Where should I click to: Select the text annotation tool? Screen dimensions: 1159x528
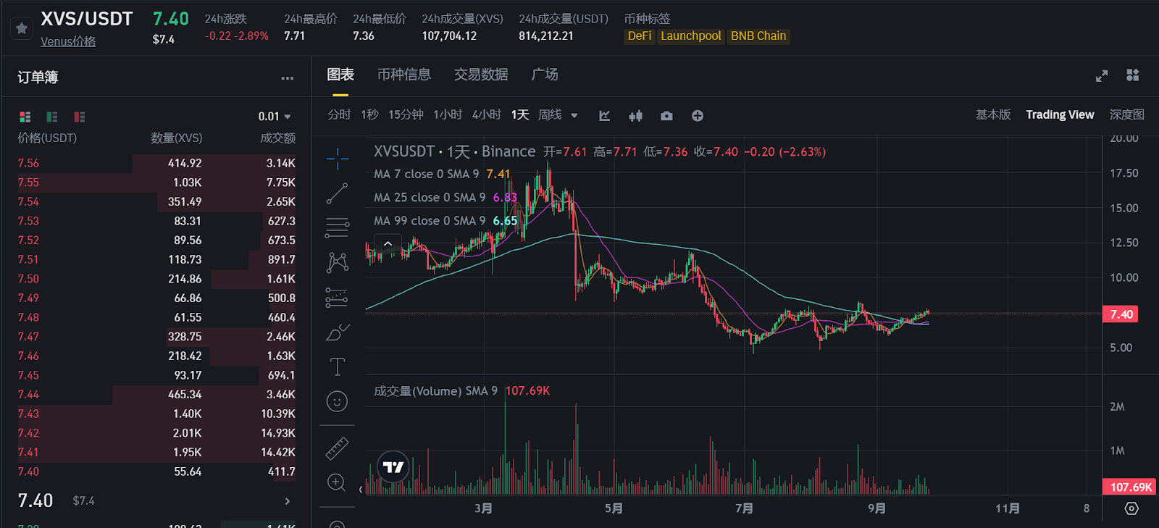[x=338, y=367]
